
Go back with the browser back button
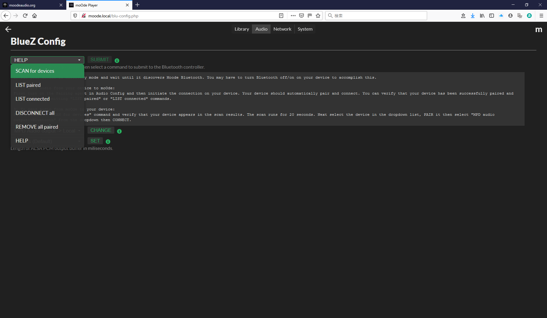pos(6,16)
